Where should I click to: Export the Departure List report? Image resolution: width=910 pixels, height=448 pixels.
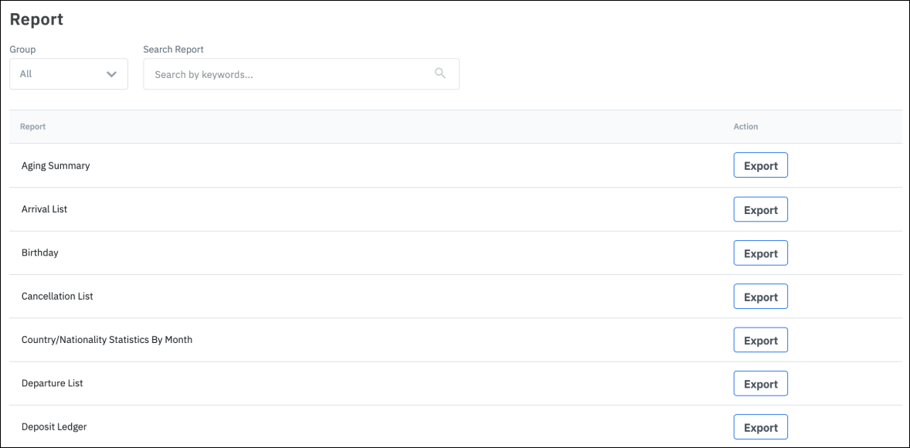point(760,384)
